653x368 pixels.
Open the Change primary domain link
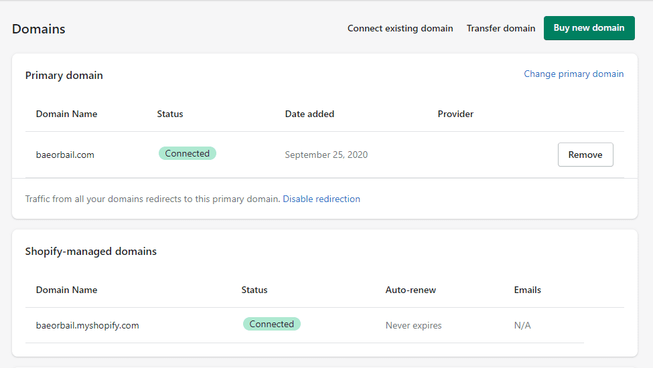click(x=573, y=74)
